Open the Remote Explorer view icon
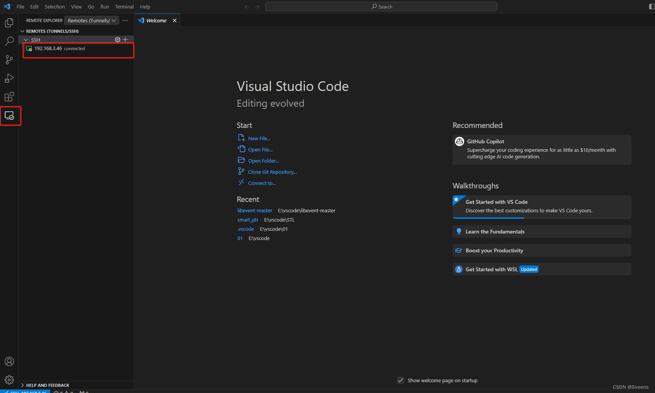This screenshot has width=655, height=393. coord(9,116)
